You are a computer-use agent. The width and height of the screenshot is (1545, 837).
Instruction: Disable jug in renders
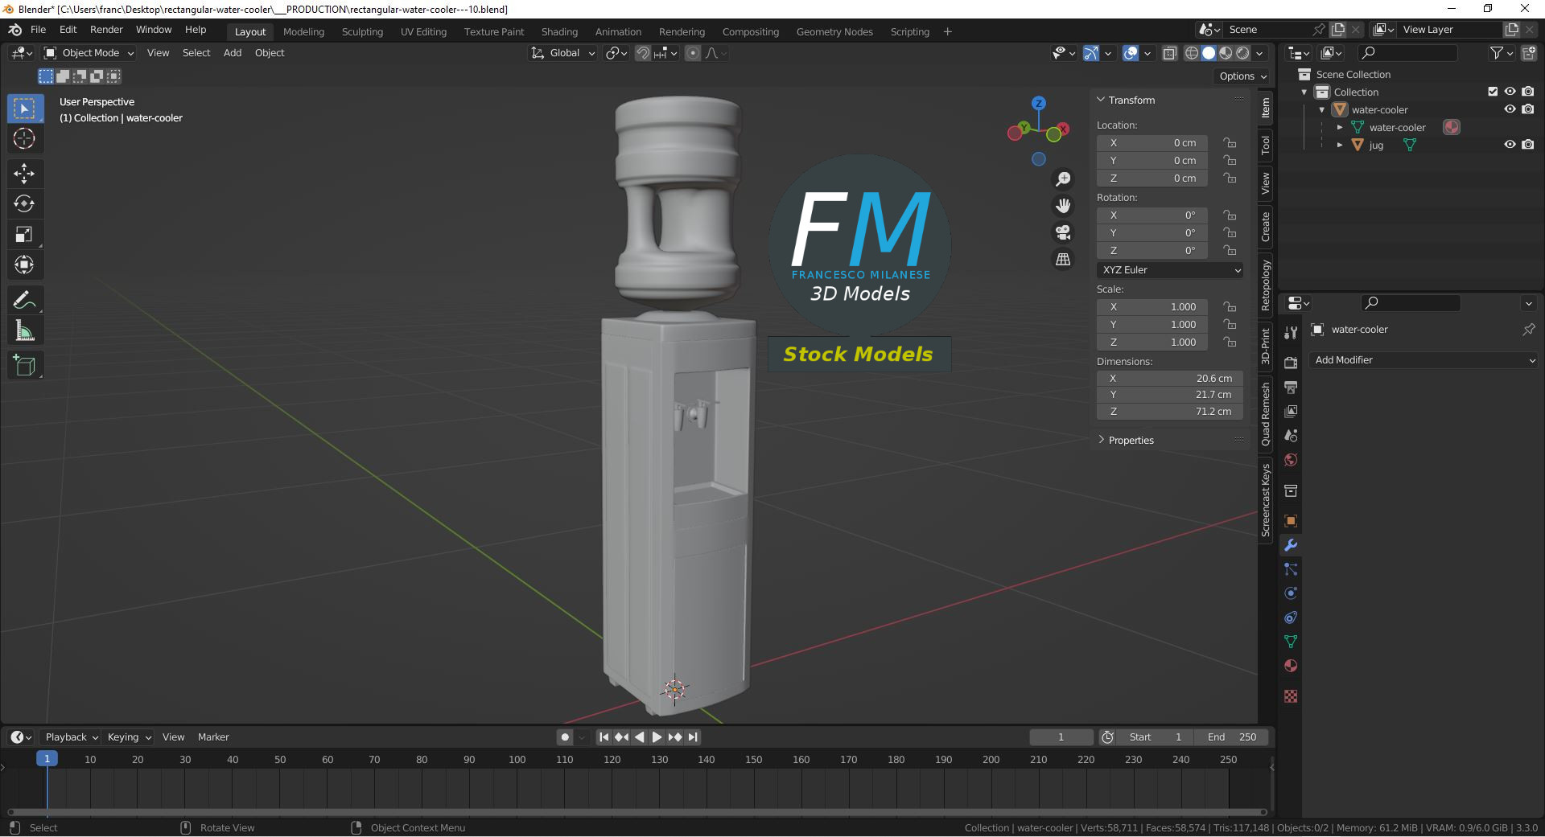coord(1527,145)
